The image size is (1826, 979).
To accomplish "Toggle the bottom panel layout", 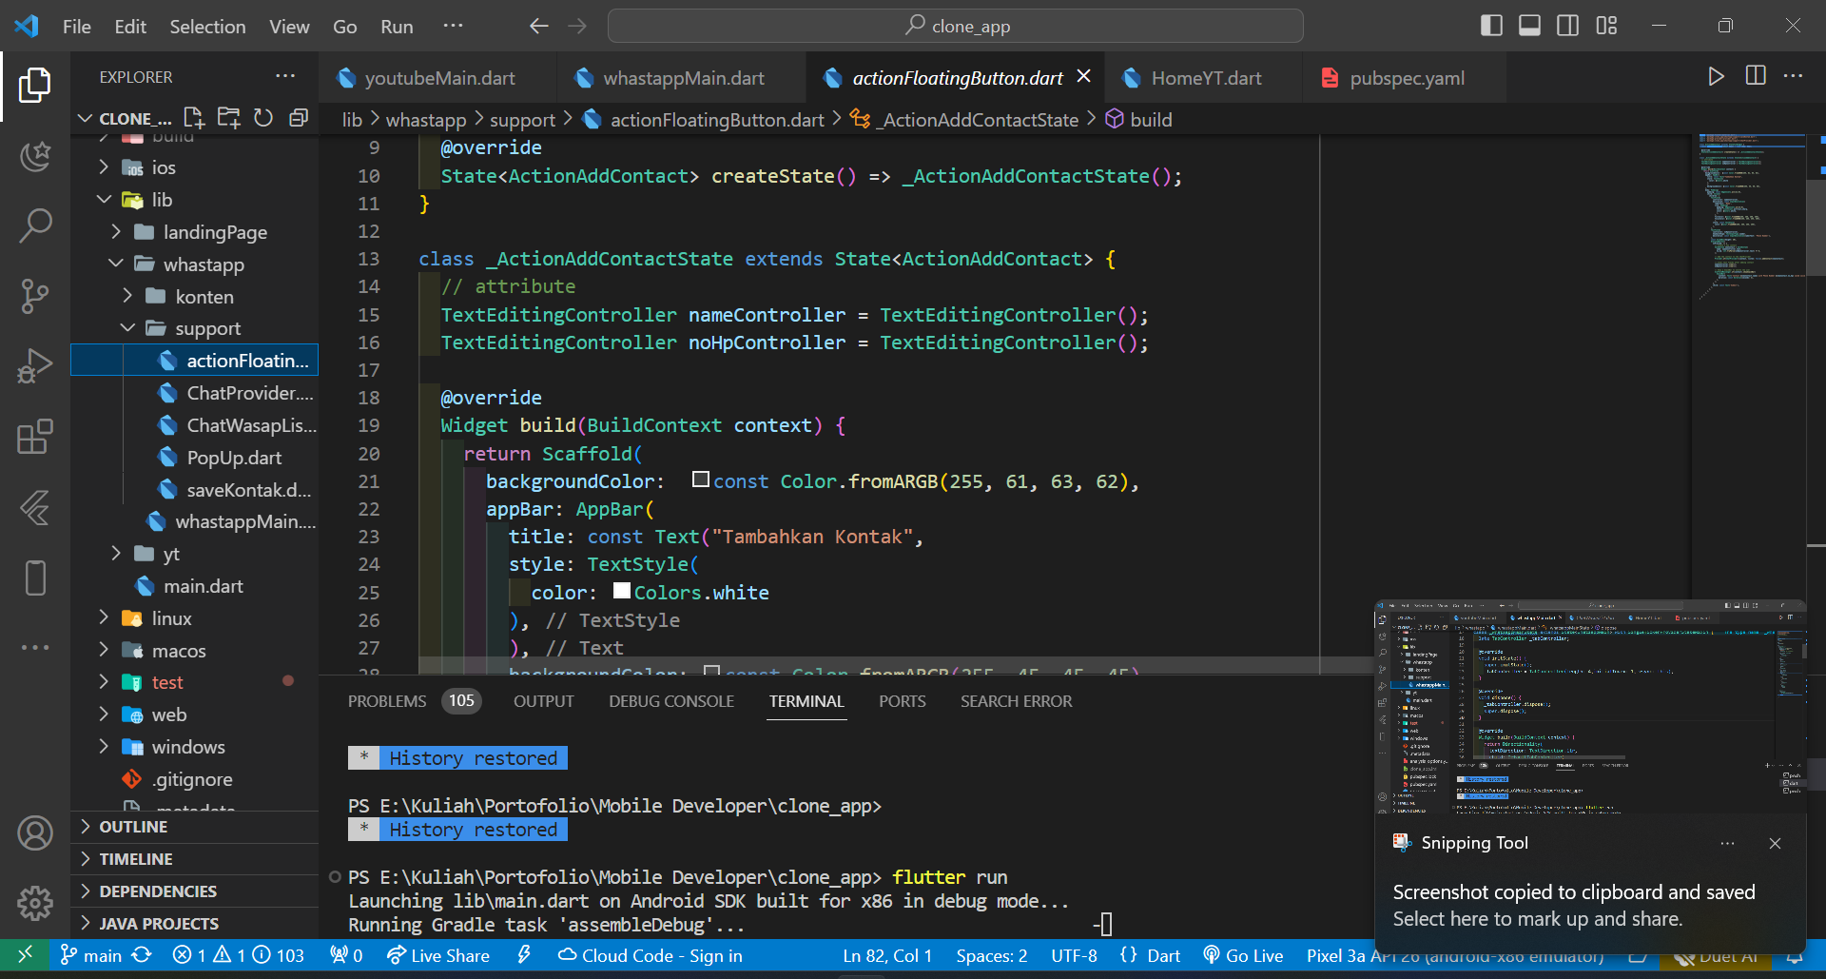I will tap(1529, 26).
